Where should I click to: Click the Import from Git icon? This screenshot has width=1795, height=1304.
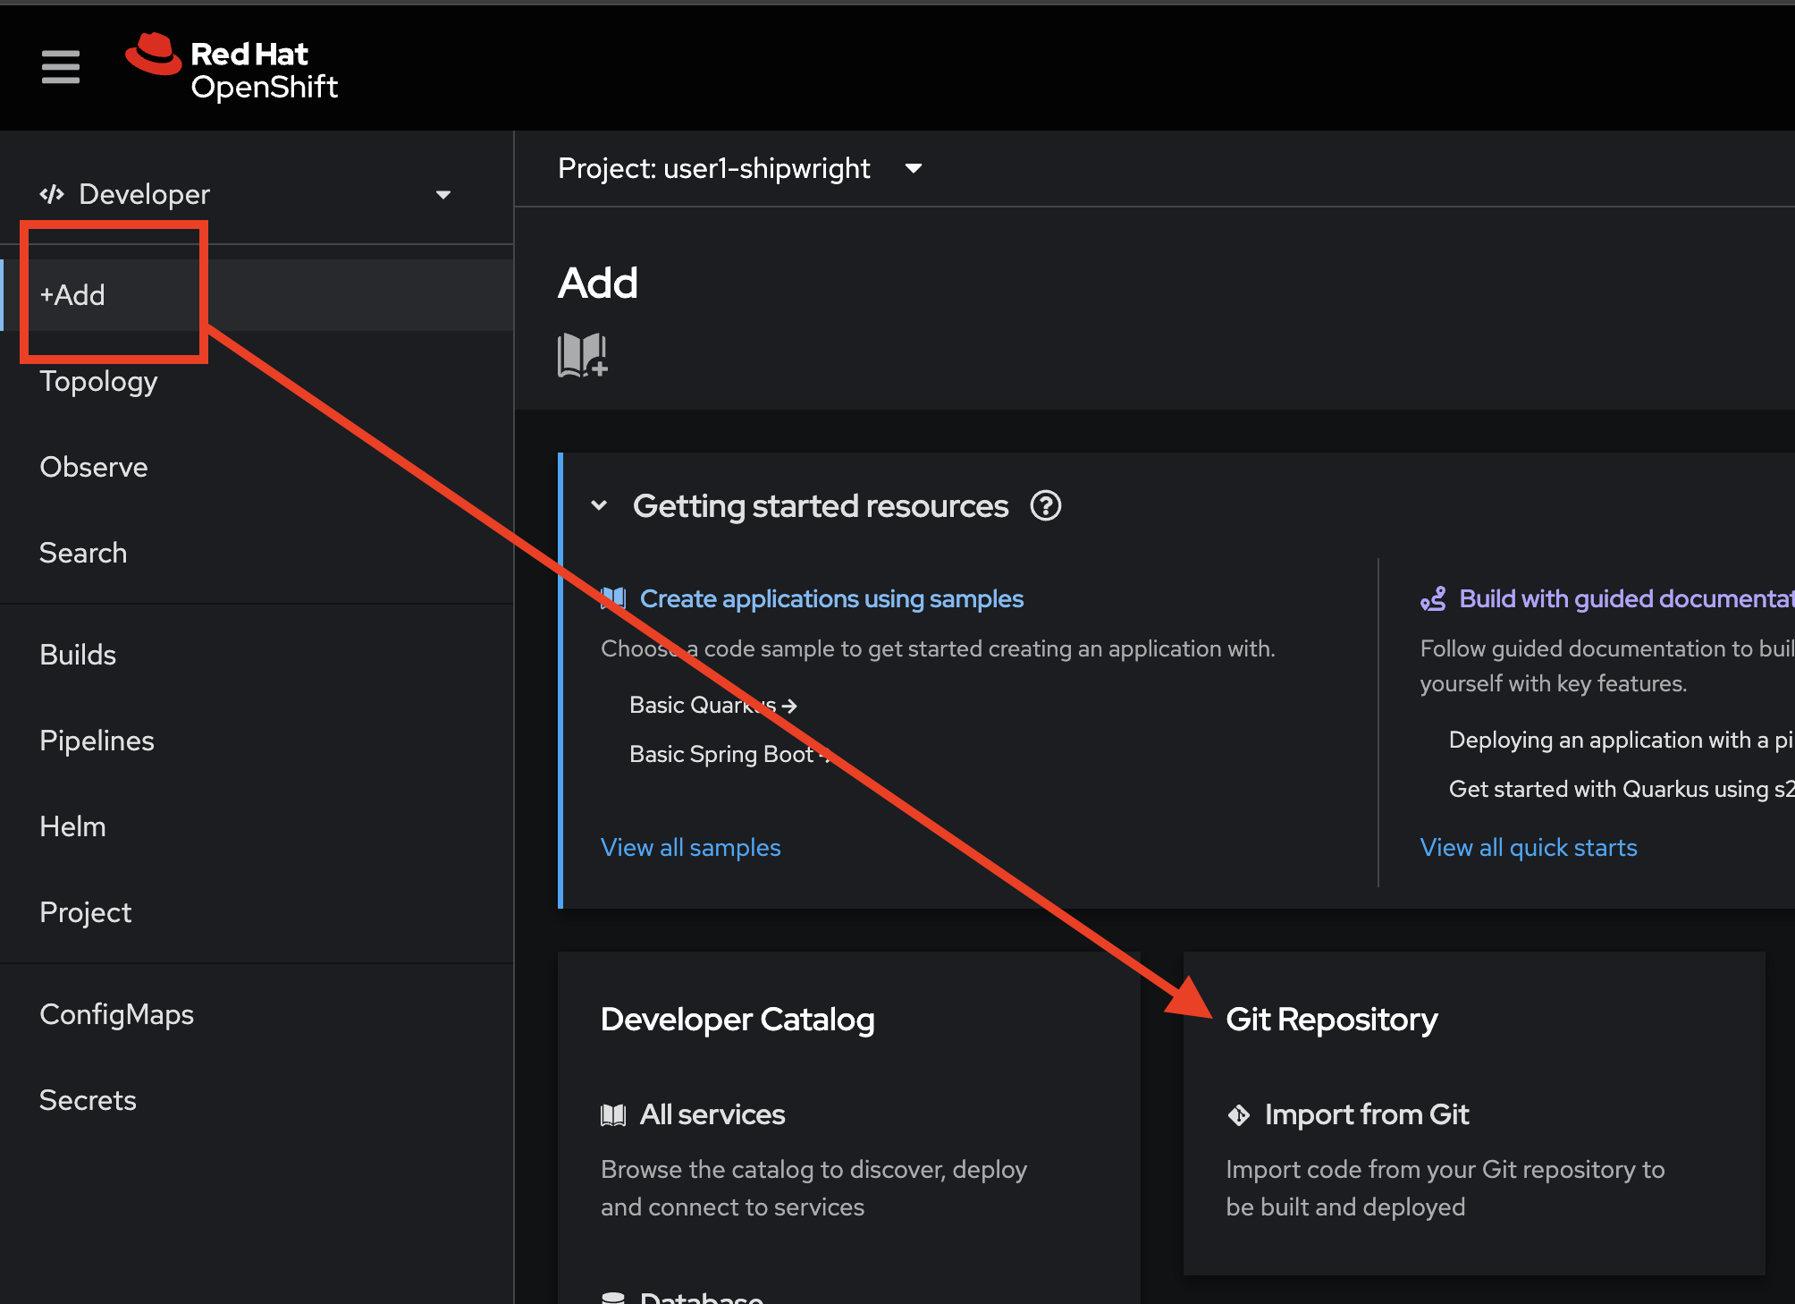click(1238, 1114)
